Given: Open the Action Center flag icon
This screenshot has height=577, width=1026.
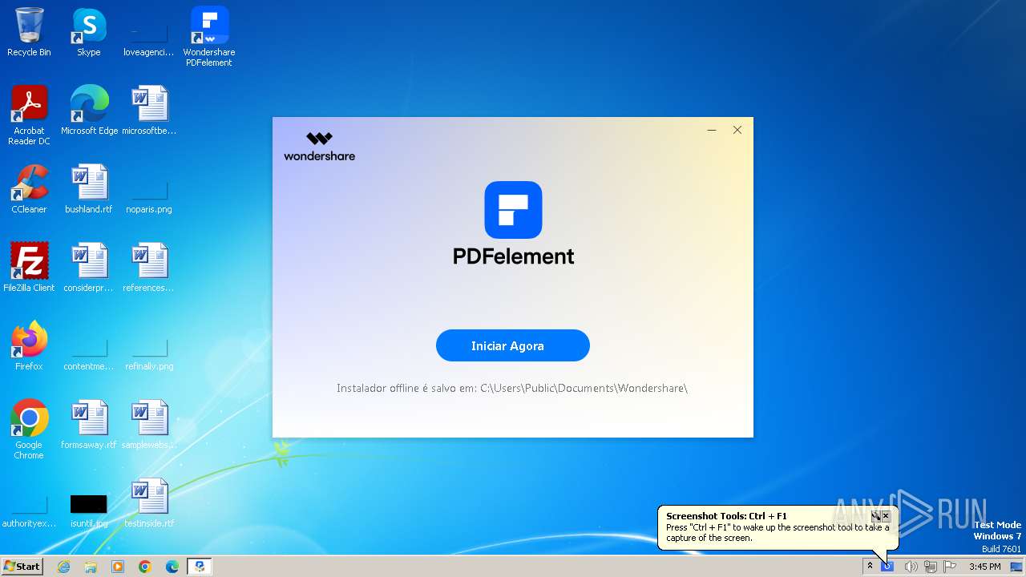Looking at the screenshot, I should [x=950, y=567].
